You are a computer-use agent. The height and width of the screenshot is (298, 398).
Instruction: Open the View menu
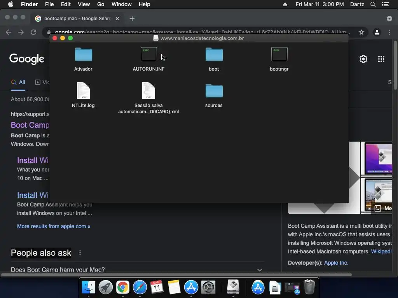pyautogui.click(x=84, y=4)
